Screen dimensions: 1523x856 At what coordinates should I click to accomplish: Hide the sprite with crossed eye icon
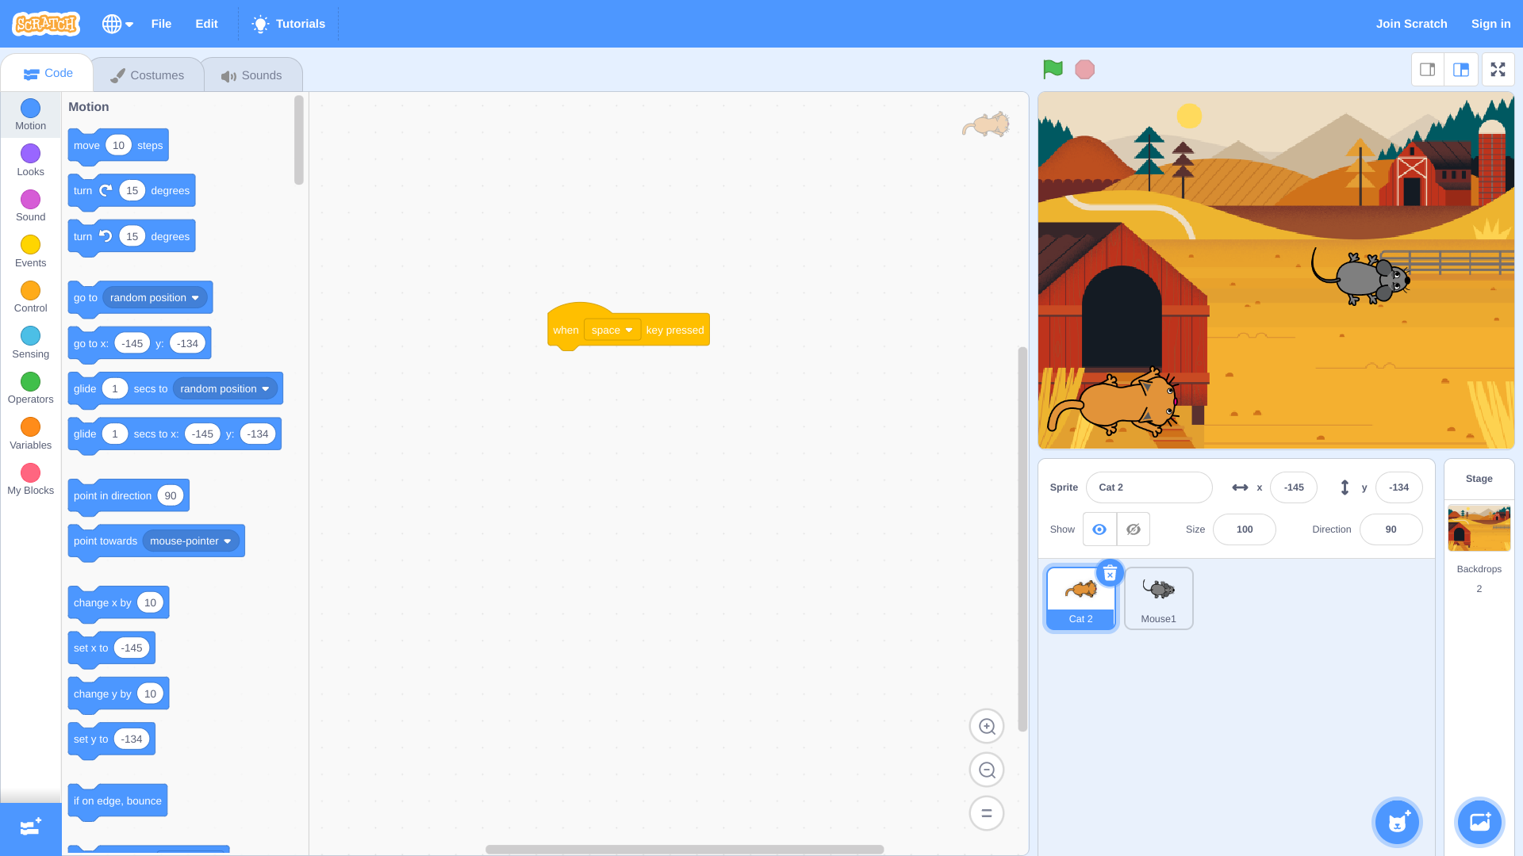click(x=1134, y=529)
